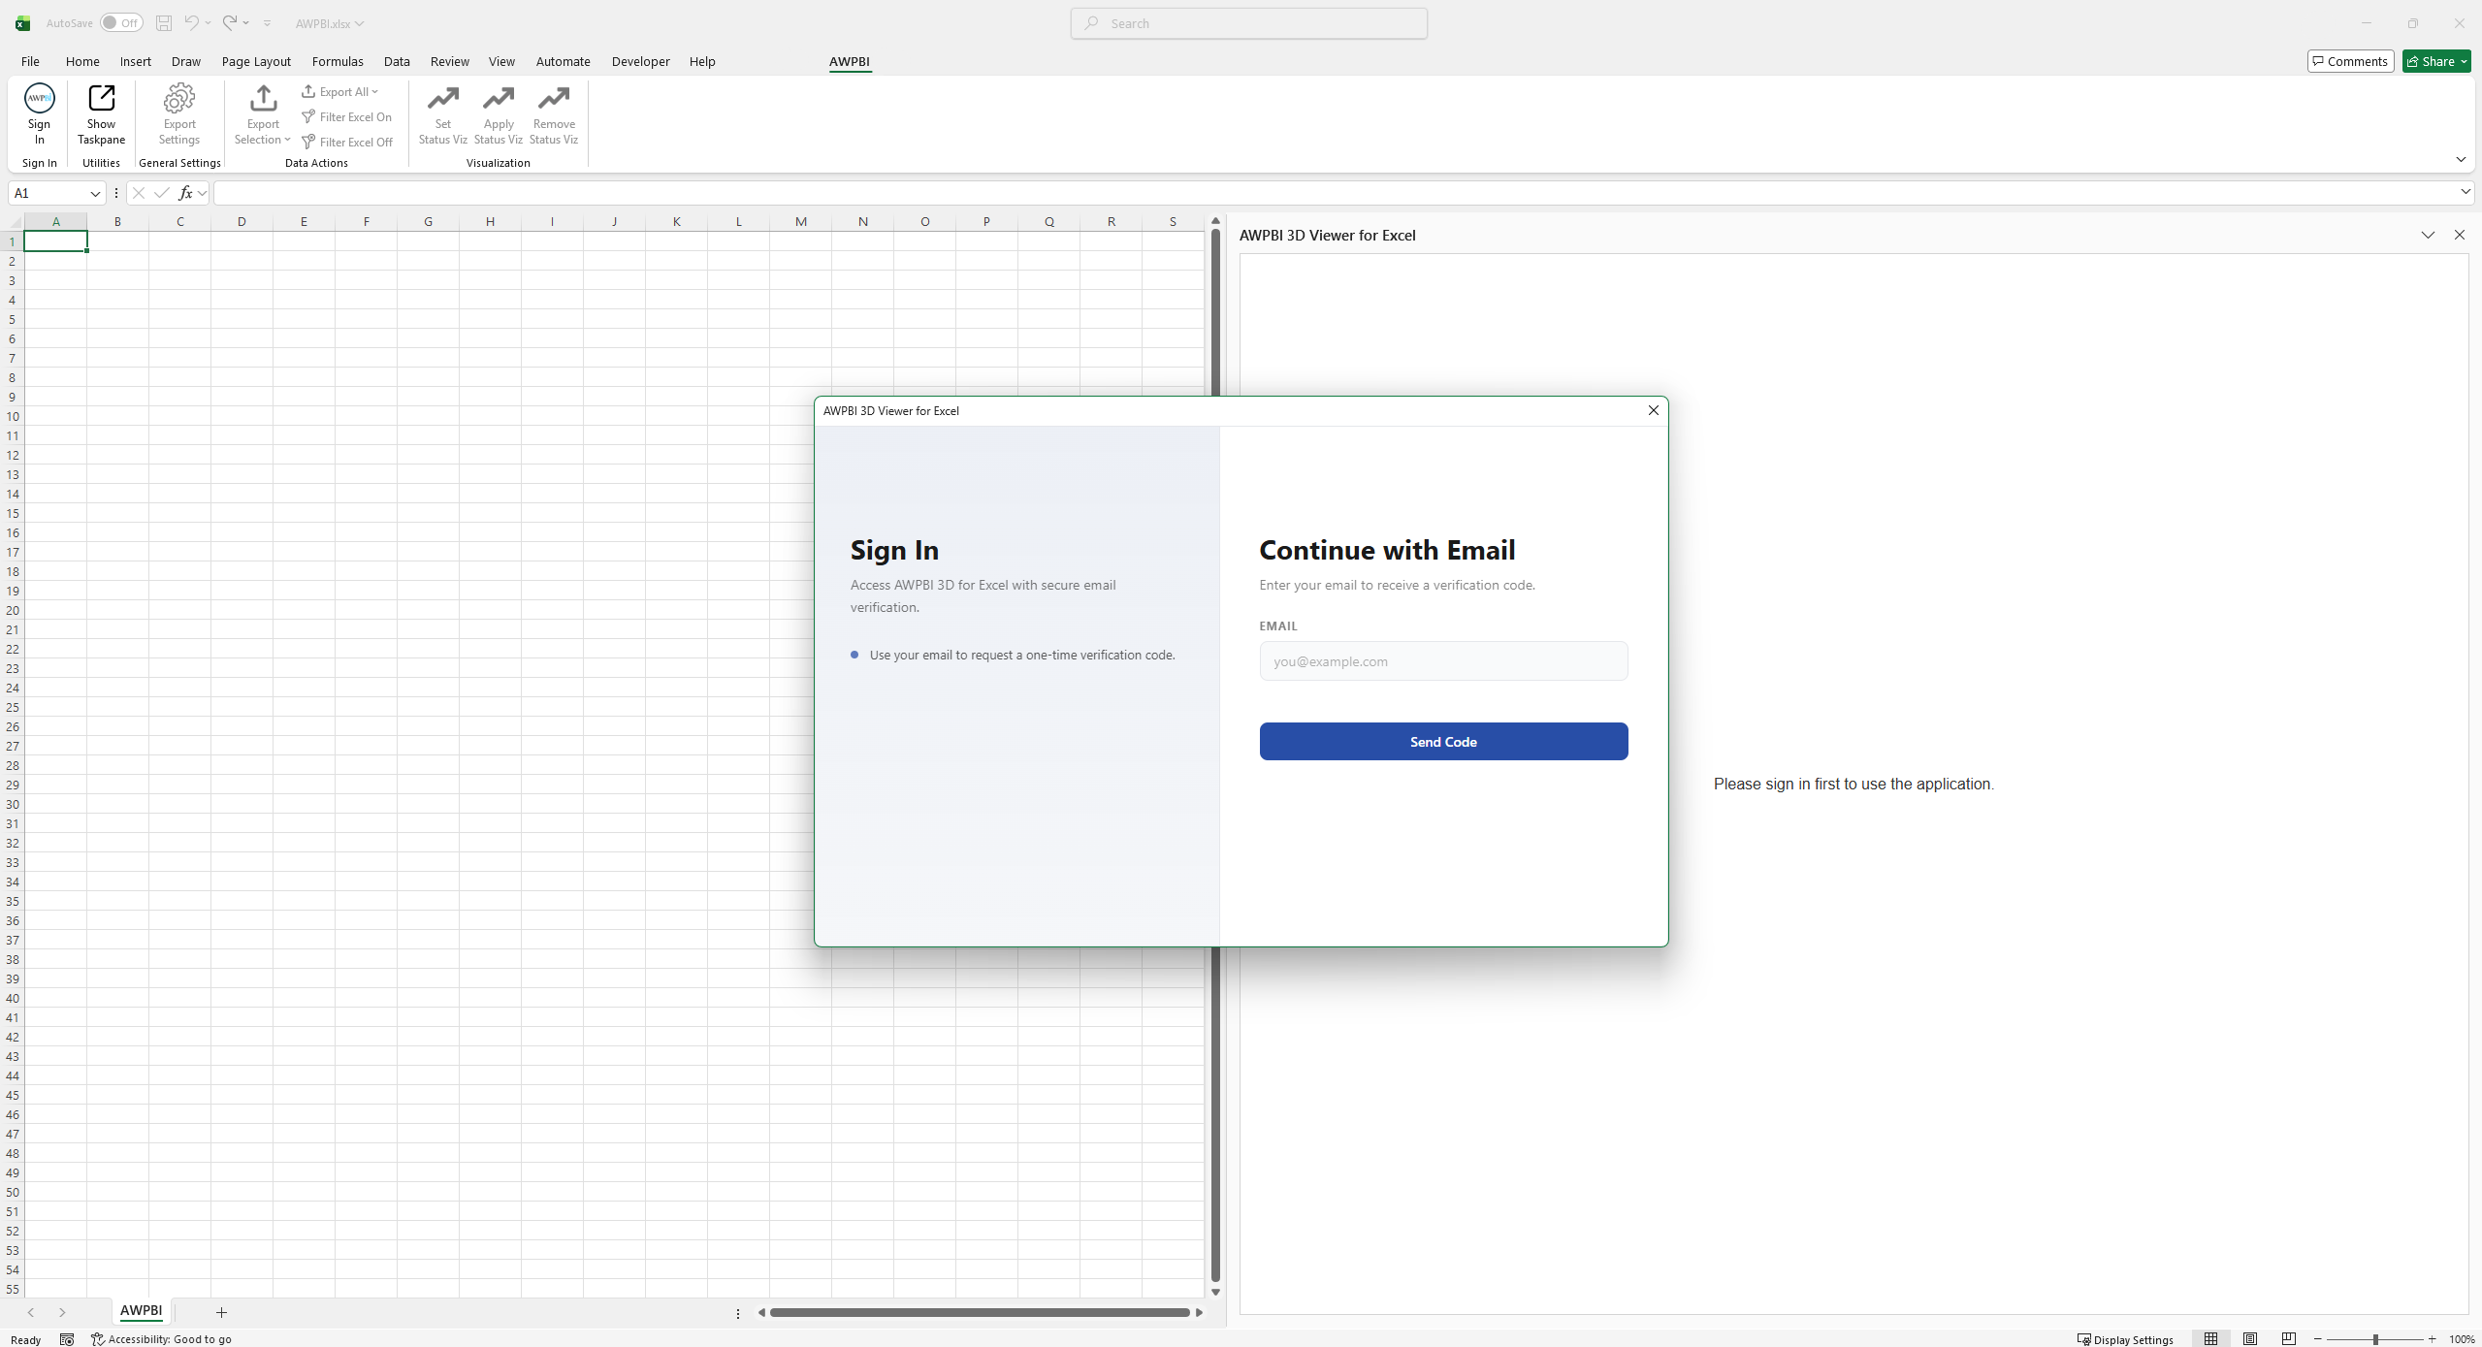Expand the formula bar
Image resolution: width=2482 pixels, height=1347 pixels.
pos(2466,192)
